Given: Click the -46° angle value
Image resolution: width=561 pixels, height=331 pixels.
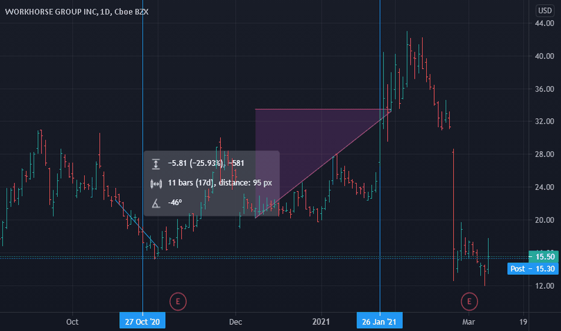Looking at the screenshot, I should pyautogui.click(x=175, y=203).
